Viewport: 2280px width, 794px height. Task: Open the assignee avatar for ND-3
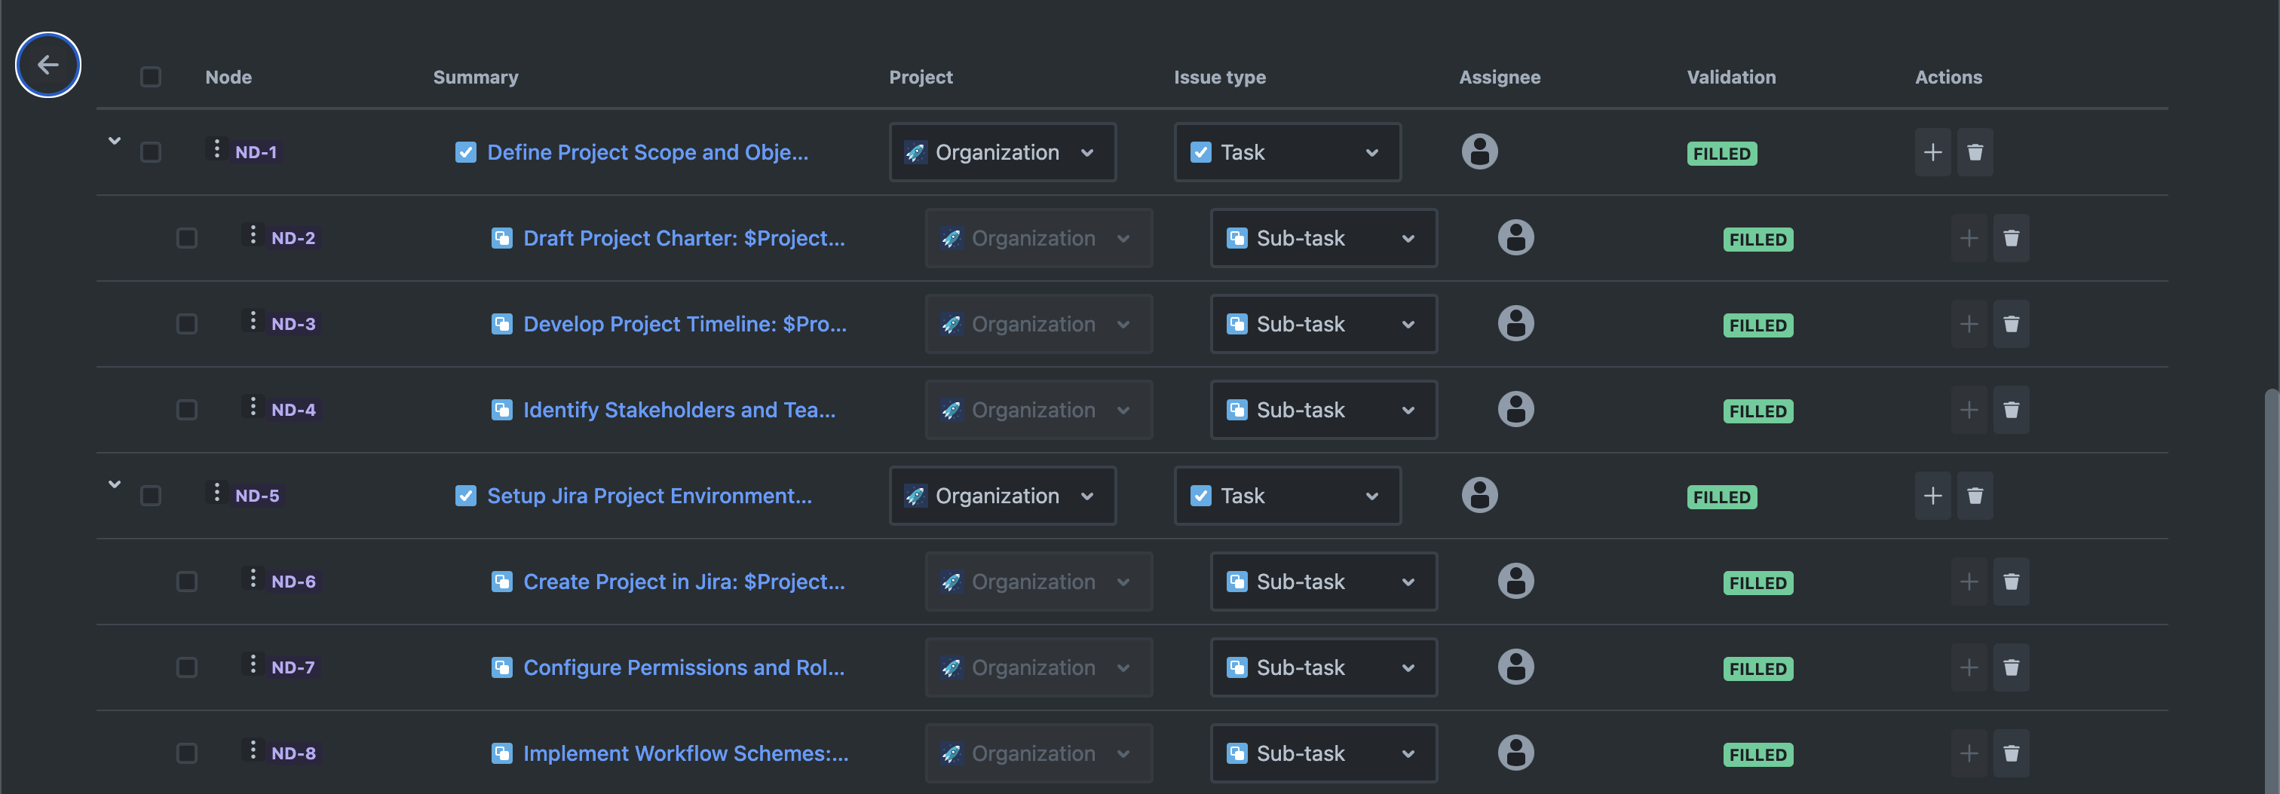click(1515, 324)
